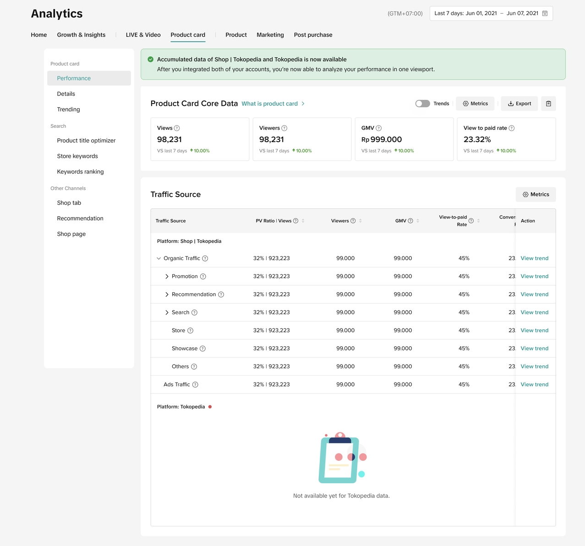
Task: Sort by PV Ratio | Views column arrows
Action: tap(303, 221)
